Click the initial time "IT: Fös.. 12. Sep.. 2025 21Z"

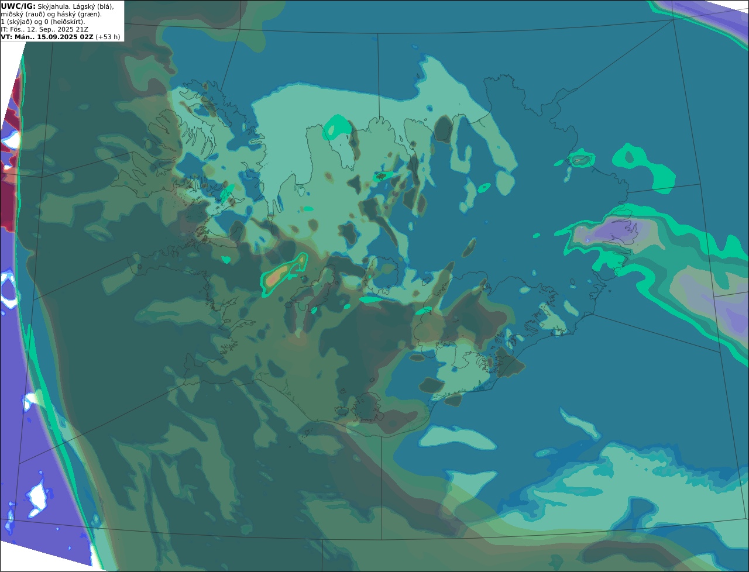43,29
